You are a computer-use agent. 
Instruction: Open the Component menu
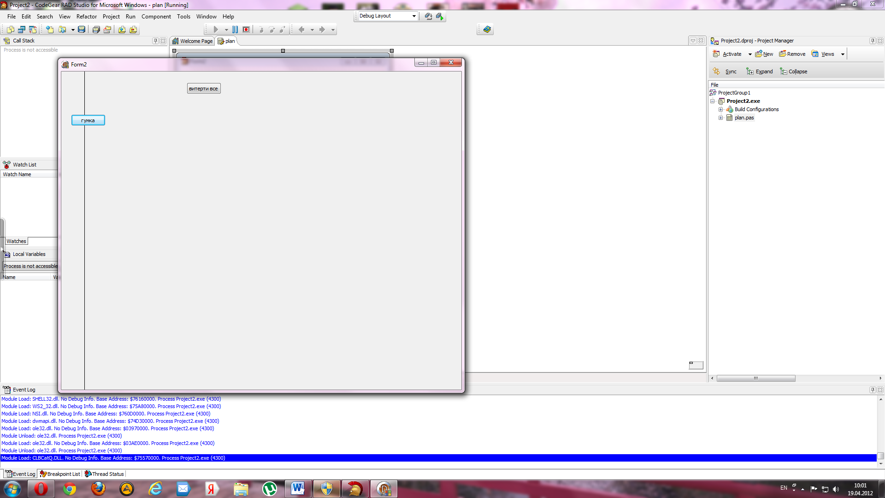[156, 17]
